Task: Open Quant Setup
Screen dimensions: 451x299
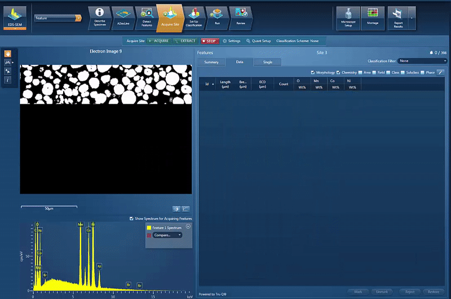Action: (257, 41)
